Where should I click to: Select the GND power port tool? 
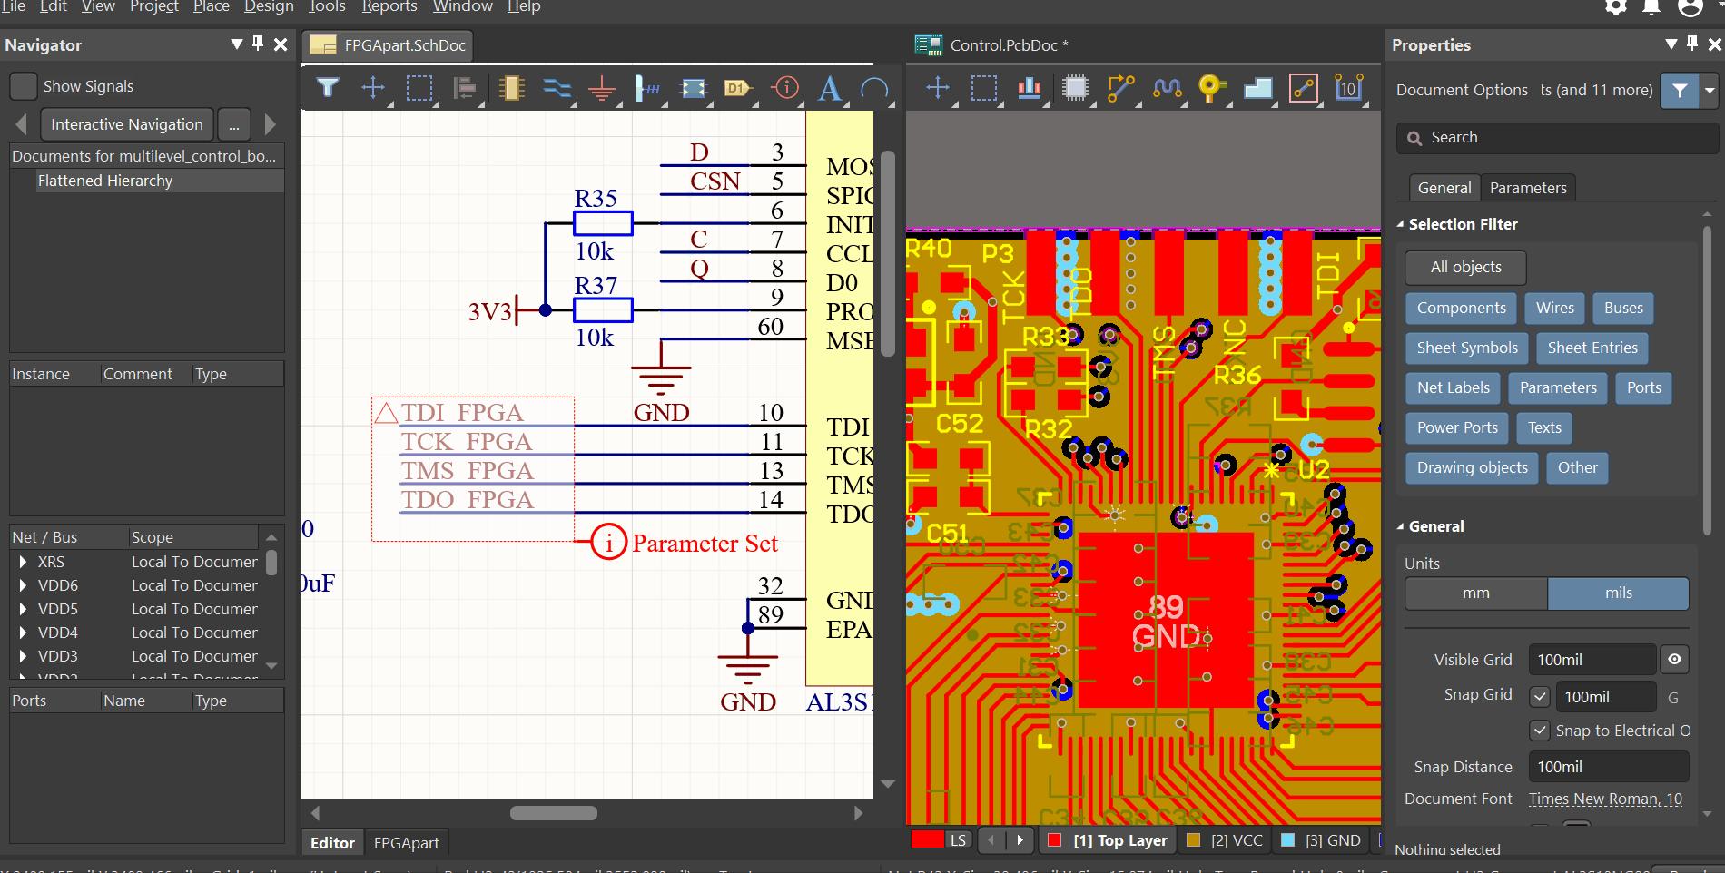coord(601,88)
